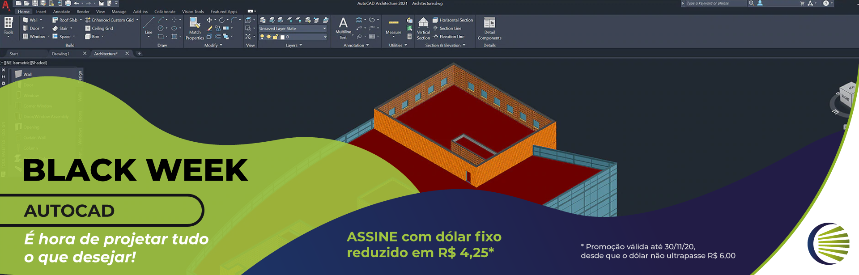The width and height of the screenshot is (859, 275).
Task: Add a new drawing tab with plus
Action: pyautogui.click(x=139, y=54)
